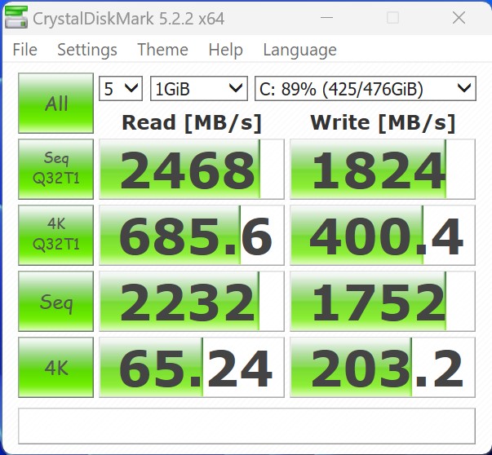Screen dimensions: 492x455
Task: Click the CrystalDiskMark app icon in title bar
Action: pyautogui.click(x=16, y=17)
